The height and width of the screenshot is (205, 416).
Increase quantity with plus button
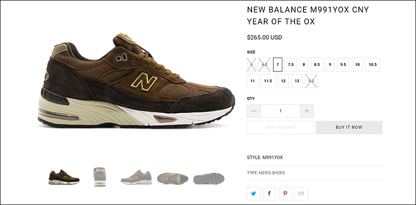pyautogui.click(x=307, y=111)
